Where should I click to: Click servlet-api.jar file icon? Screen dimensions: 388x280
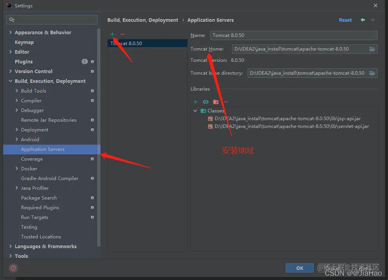[x=210, y=126]
